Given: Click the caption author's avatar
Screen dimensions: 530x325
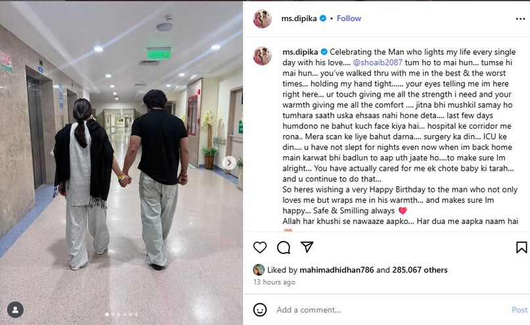Looking at the screenshot, I should (x=262, y=56).
